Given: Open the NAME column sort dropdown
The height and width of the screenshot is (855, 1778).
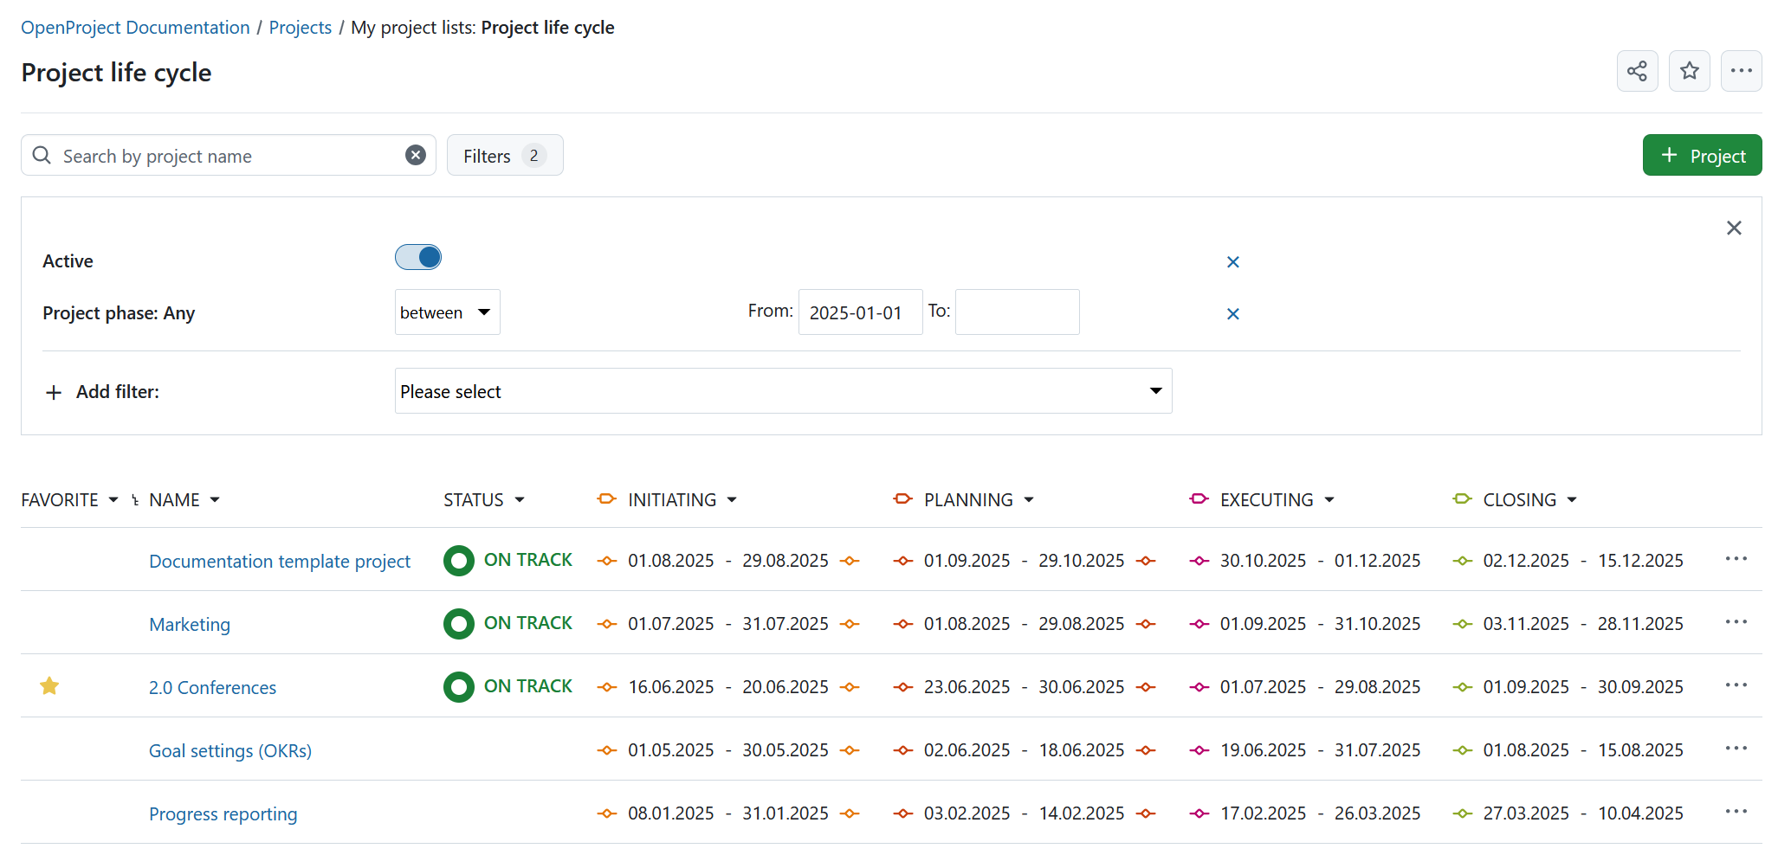Looking at the screenshot, I should 215,499.
